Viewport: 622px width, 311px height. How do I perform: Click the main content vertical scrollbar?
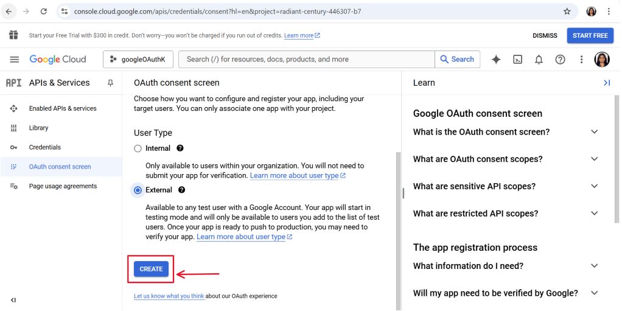click(x=398, y=230)
